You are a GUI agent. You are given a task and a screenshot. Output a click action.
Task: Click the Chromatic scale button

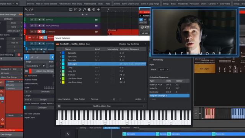click(45, 92)
